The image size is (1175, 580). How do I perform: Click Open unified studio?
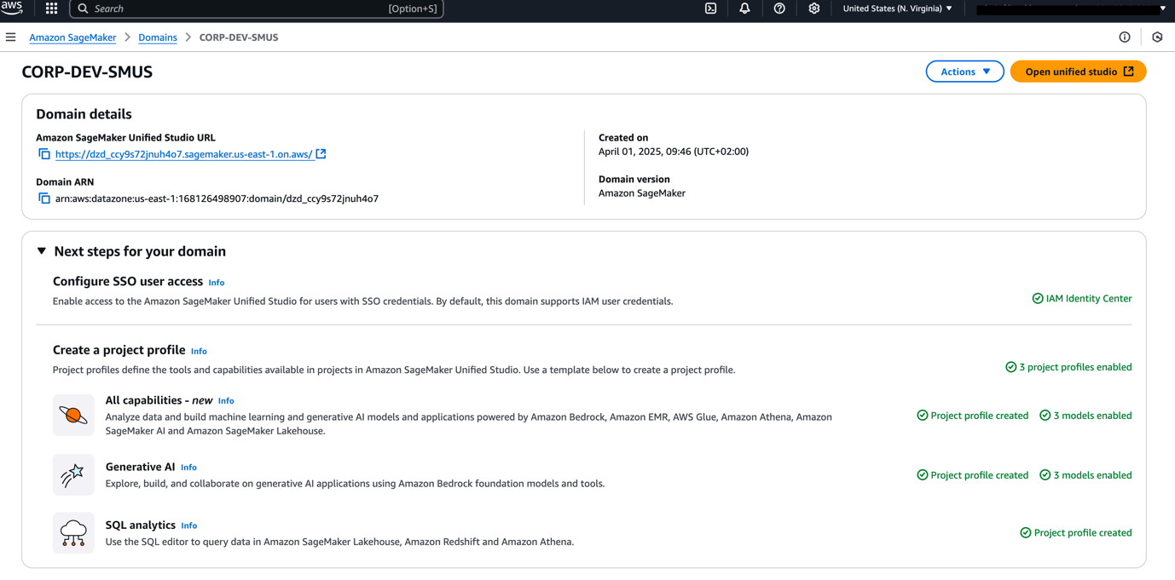click(x=1078, y=71)
